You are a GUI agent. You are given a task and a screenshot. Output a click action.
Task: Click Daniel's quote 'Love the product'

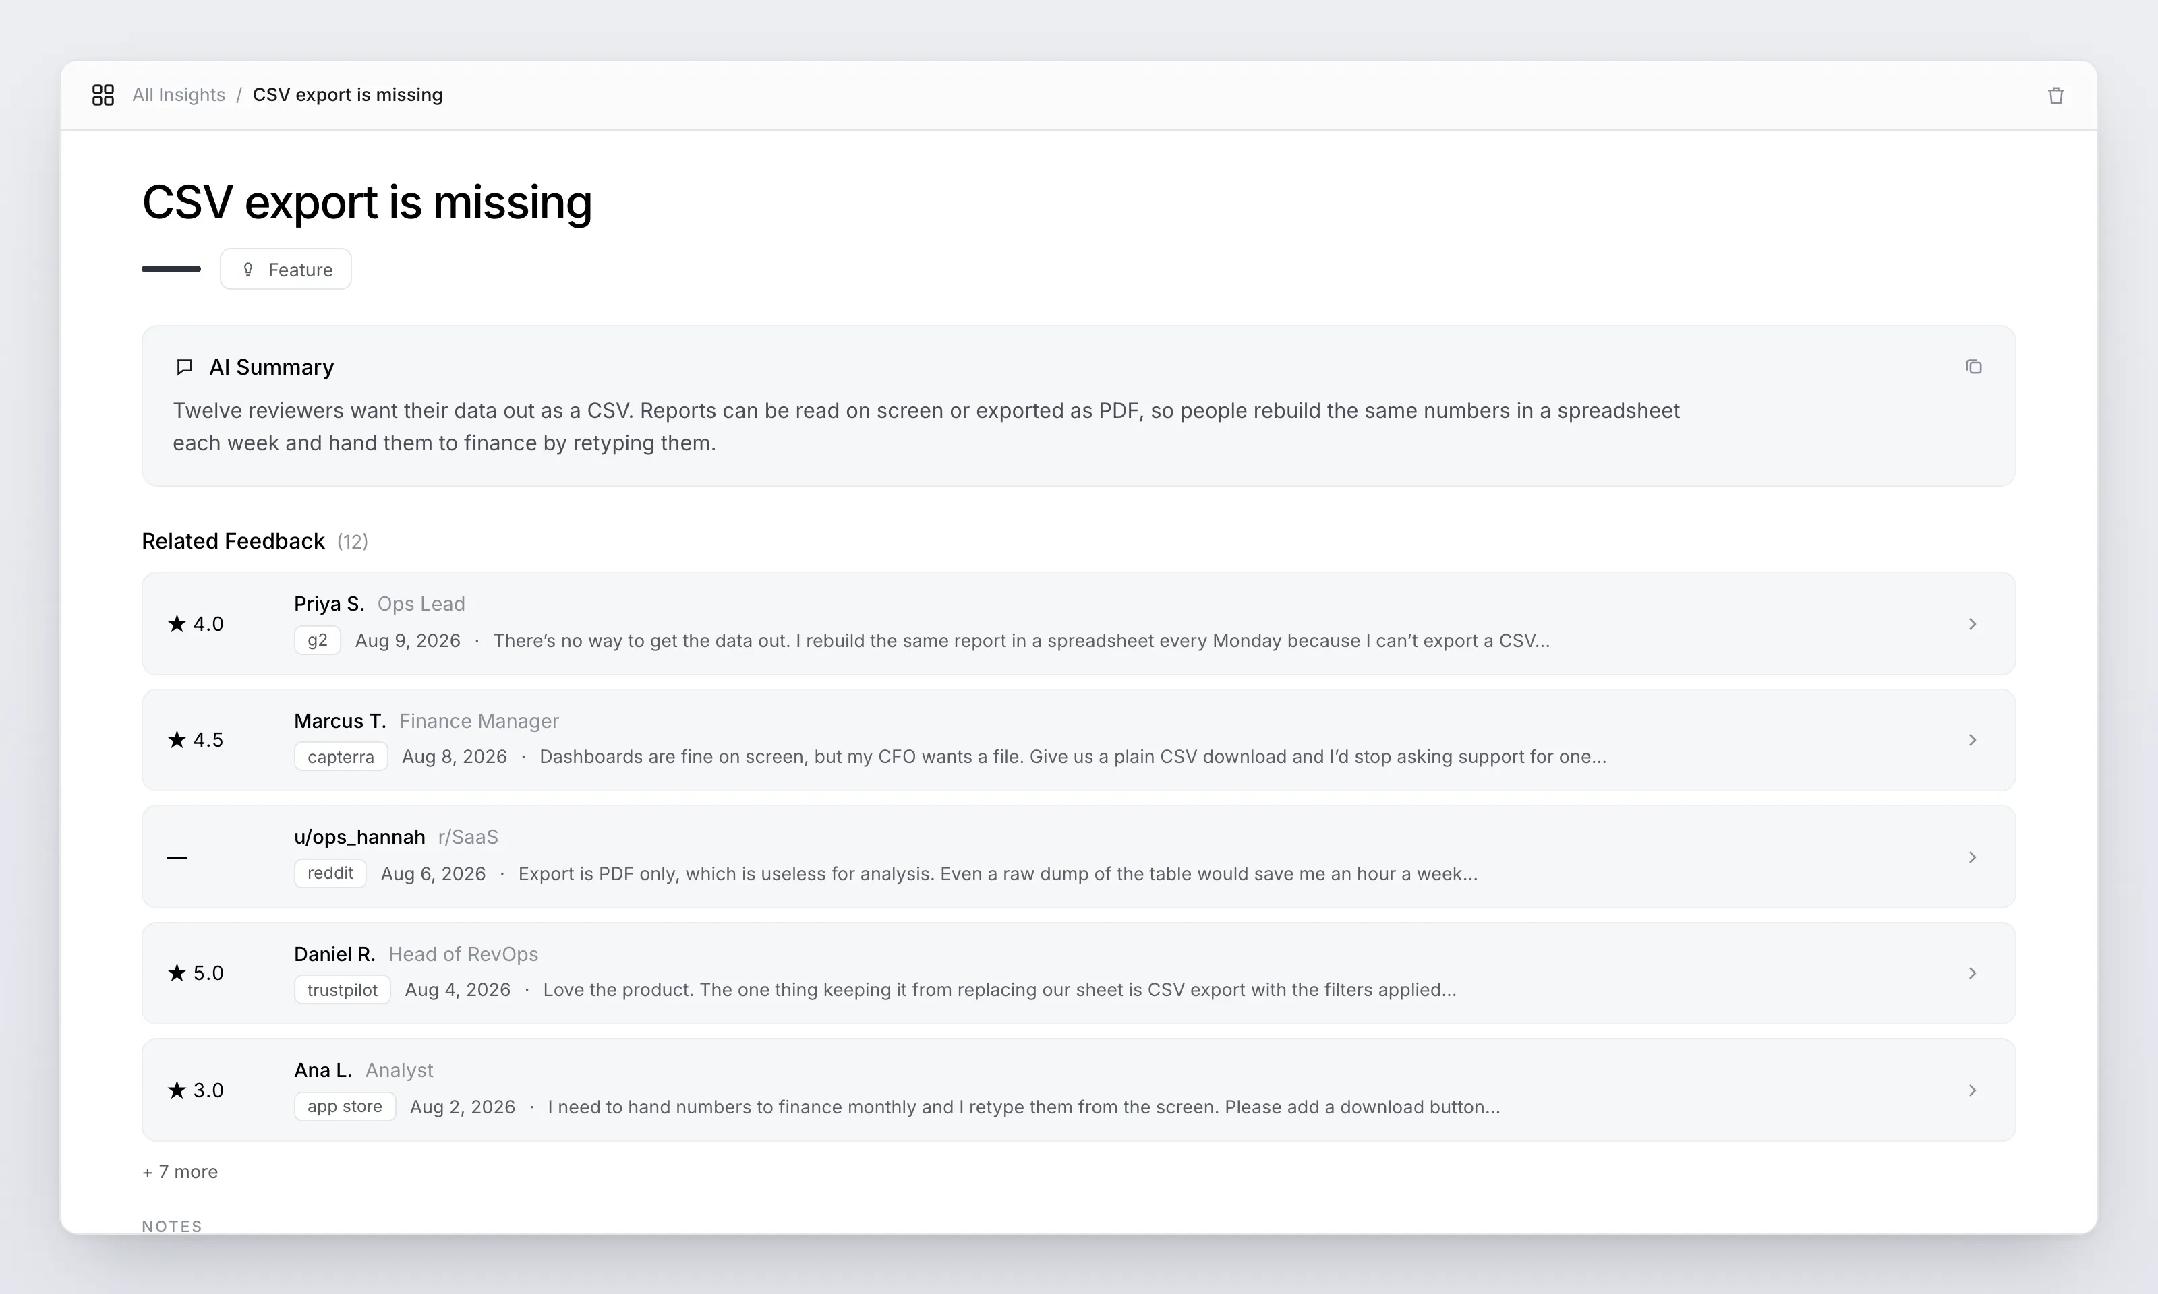pos(999,989)
